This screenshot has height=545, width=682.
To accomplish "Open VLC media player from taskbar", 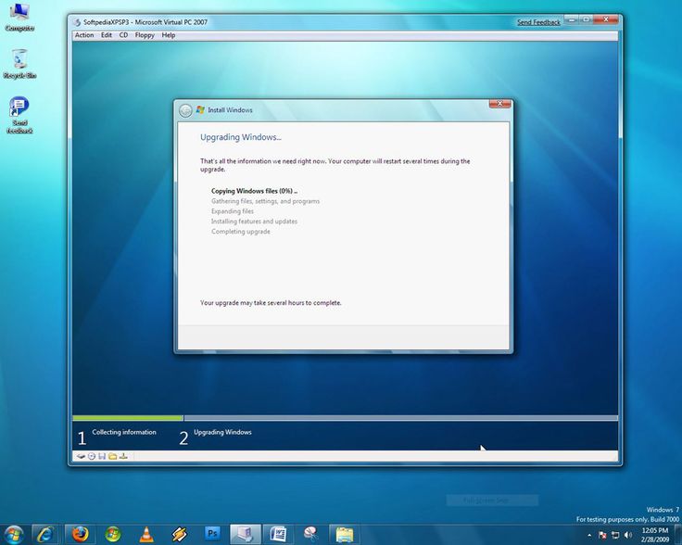I will click(146, 534).
